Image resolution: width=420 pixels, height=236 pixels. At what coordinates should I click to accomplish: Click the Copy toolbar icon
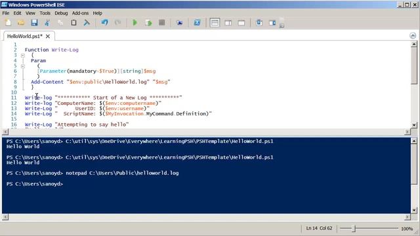click(x=60, y=23)
